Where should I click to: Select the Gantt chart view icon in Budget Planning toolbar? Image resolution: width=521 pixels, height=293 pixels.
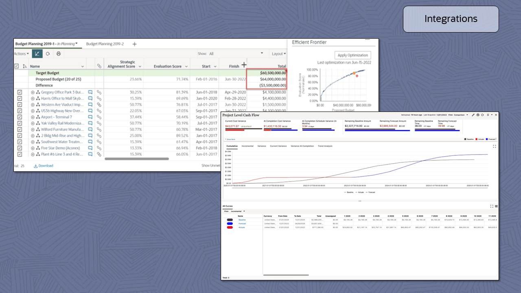point(37,53)
